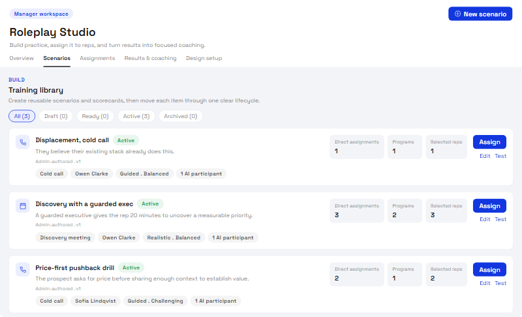Click the Owen Clarke tag on Displacement card
Screen dimensions: 522x317
coord(91,174)
